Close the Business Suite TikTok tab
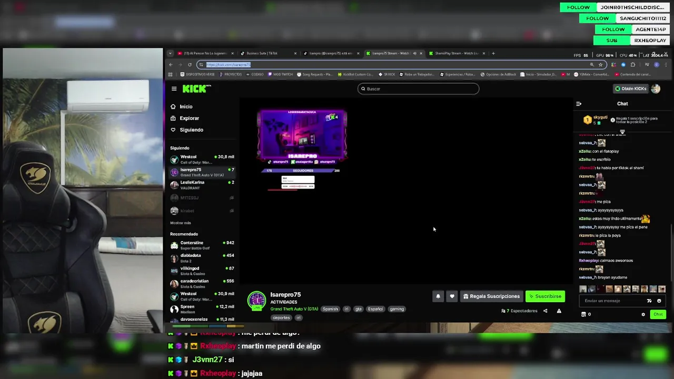 295,53
